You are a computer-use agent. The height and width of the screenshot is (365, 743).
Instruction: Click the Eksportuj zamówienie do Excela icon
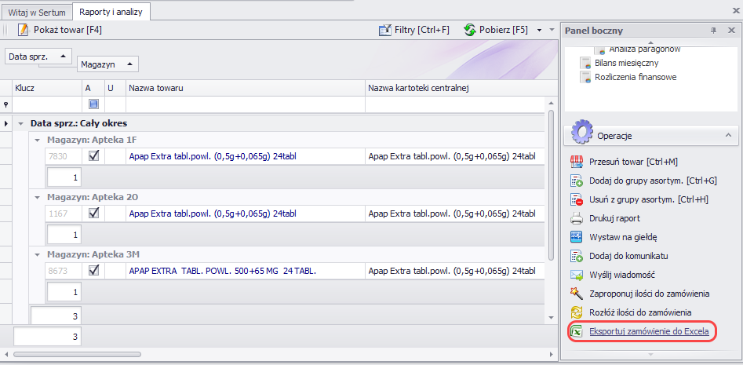pos(577,332)
